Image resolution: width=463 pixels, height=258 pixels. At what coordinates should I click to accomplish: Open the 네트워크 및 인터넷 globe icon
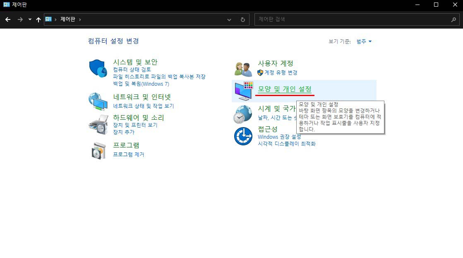click(98, 101)
